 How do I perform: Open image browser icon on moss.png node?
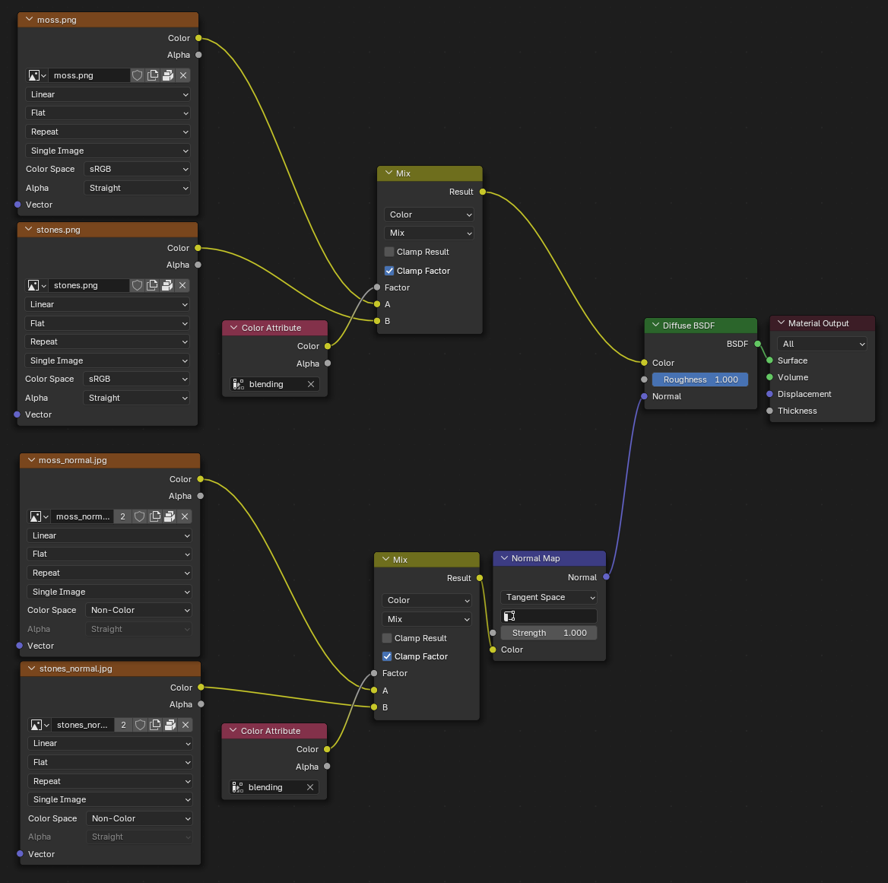point(36,75)
